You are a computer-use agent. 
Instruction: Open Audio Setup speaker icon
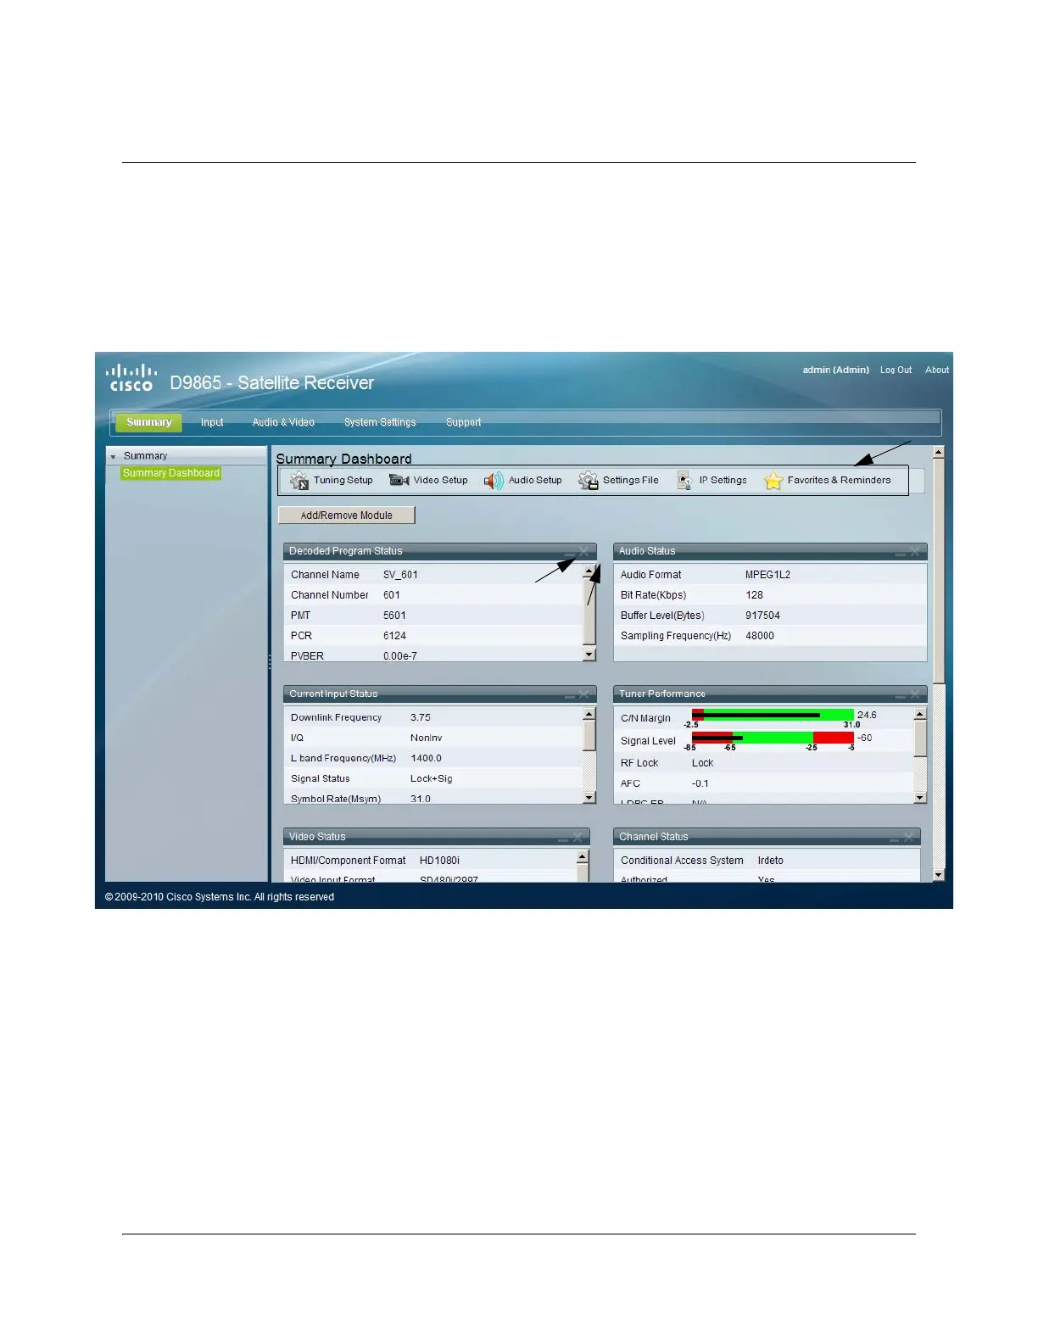(494, 481)
